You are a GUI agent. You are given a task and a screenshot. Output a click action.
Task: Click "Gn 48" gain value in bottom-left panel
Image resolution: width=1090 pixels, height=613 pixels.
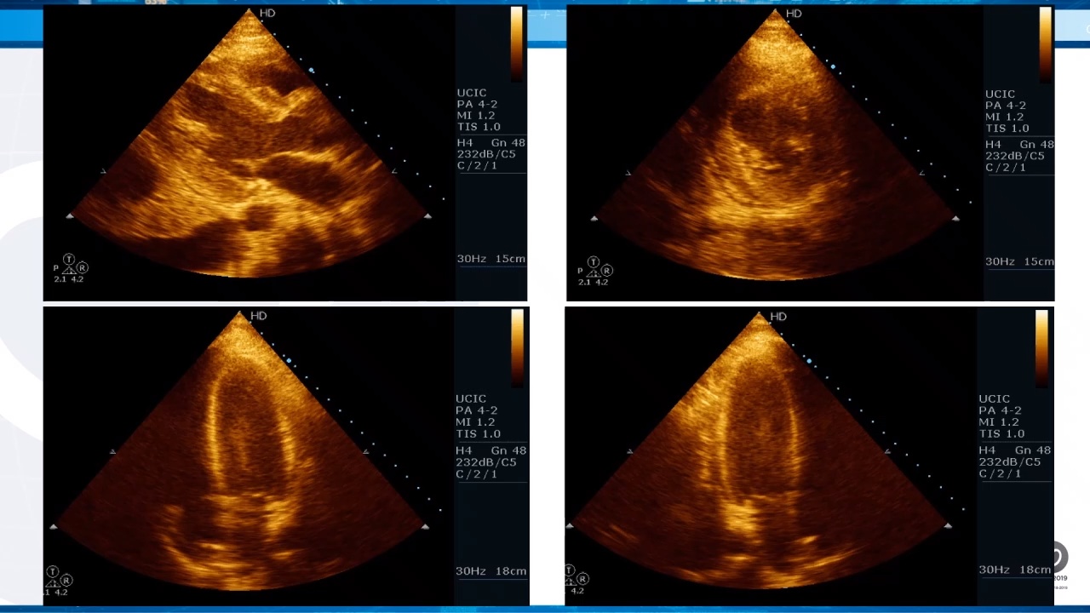[x=508, y=450]
